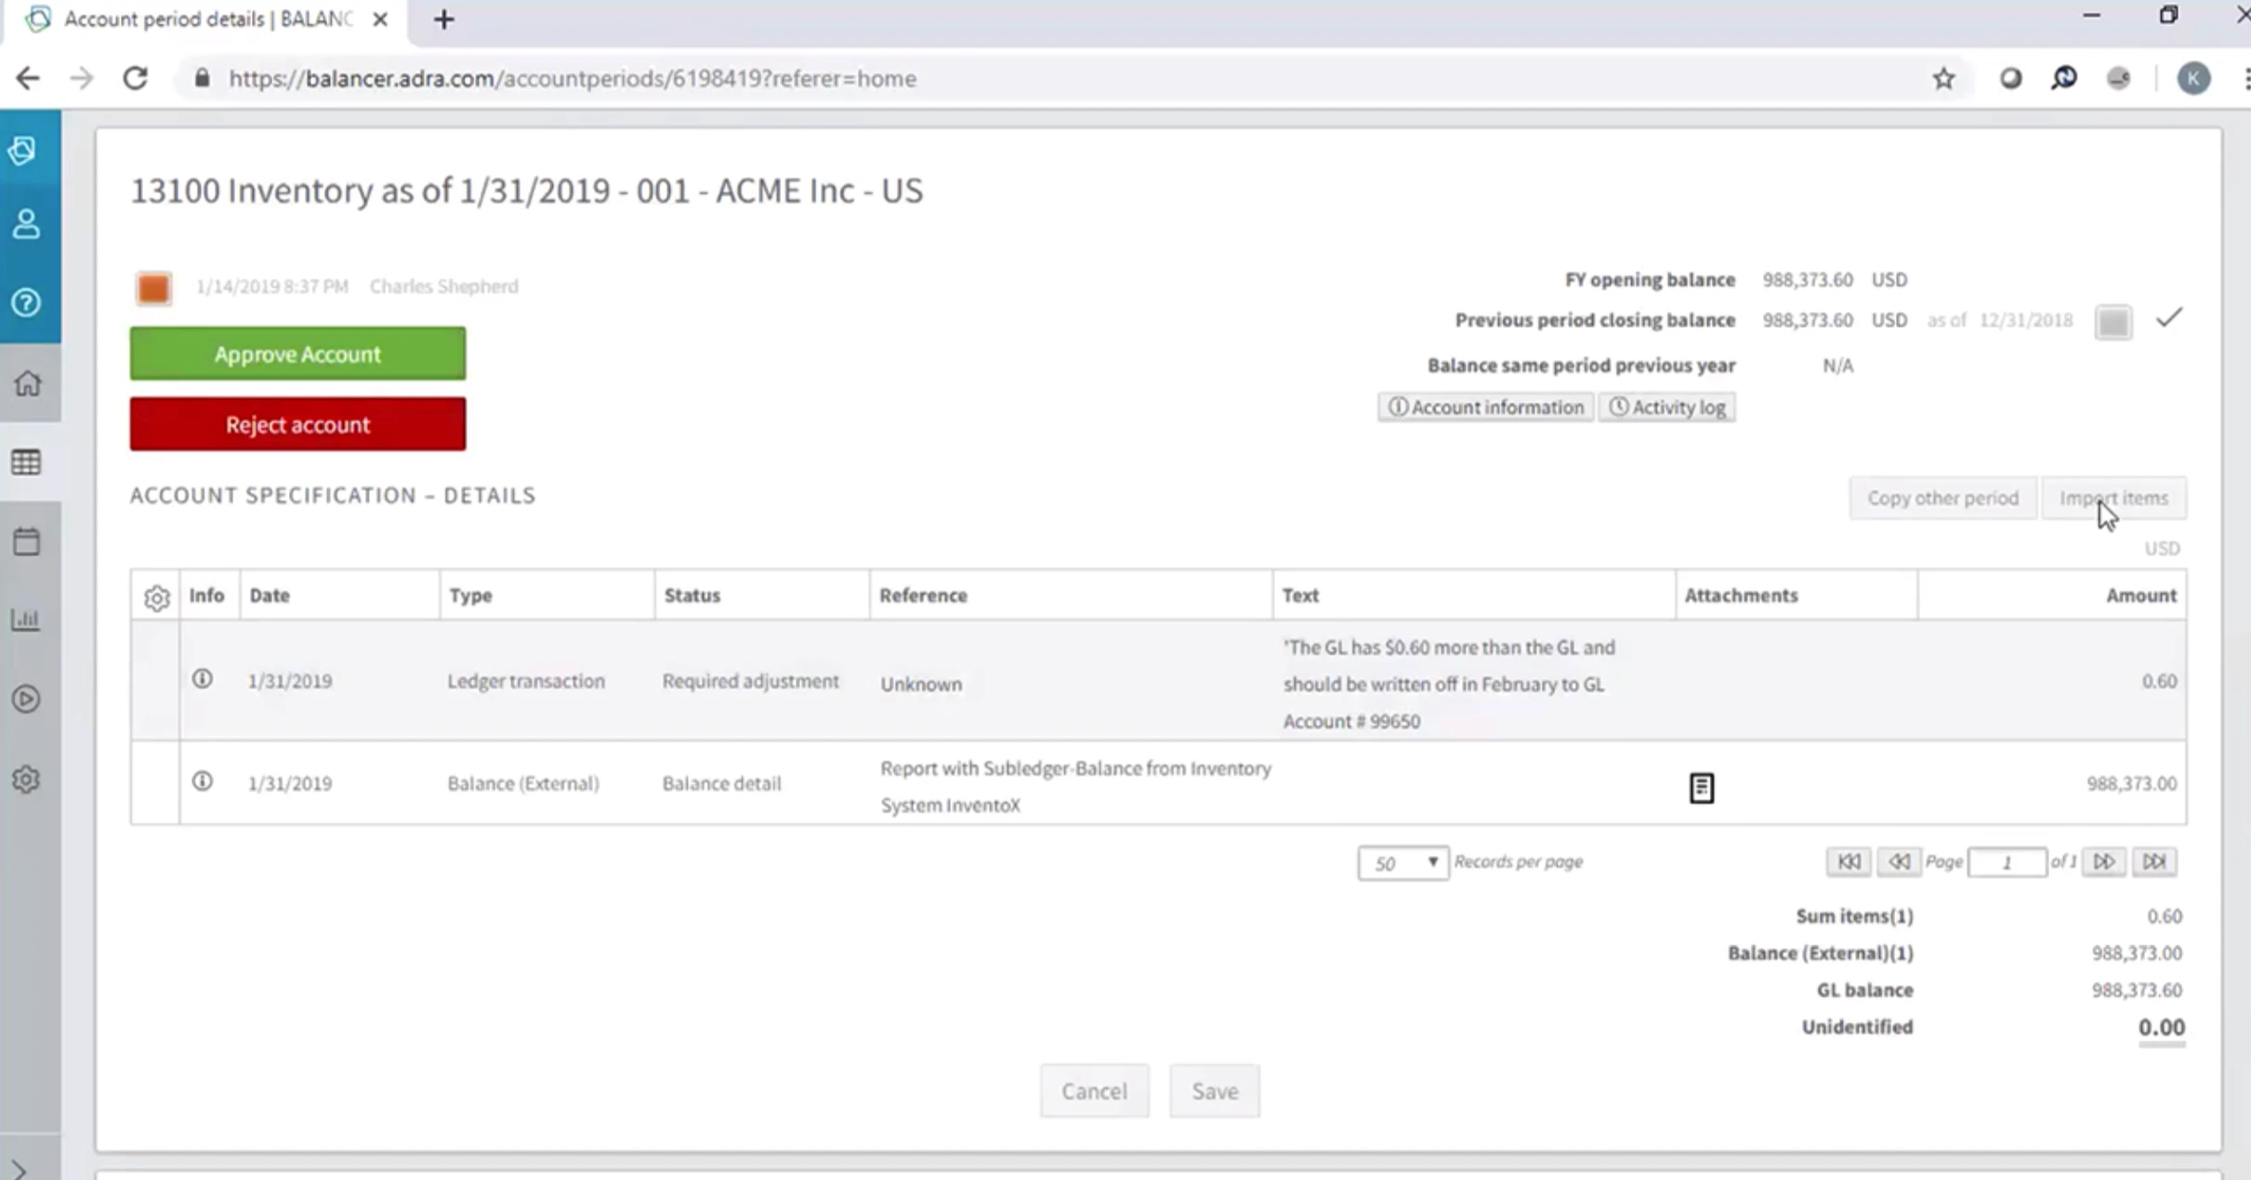The width and height of the screenshot is (2251, 1180).
Task: Open the bar chart reports sidebar icon
Action: point(25,620)
